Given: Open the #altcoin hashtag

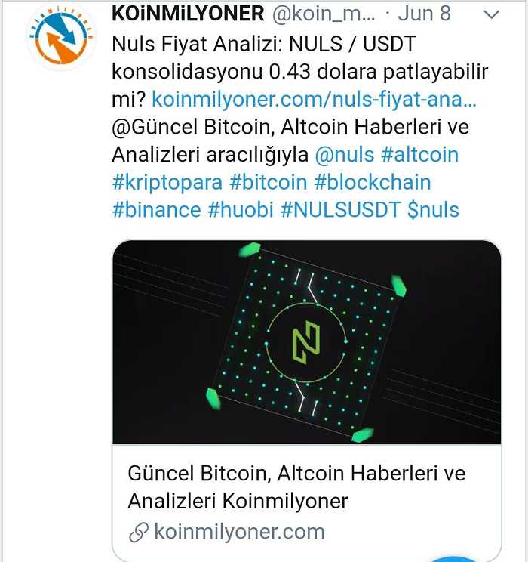Looking at the screenshot, I should tap(420, 155).
